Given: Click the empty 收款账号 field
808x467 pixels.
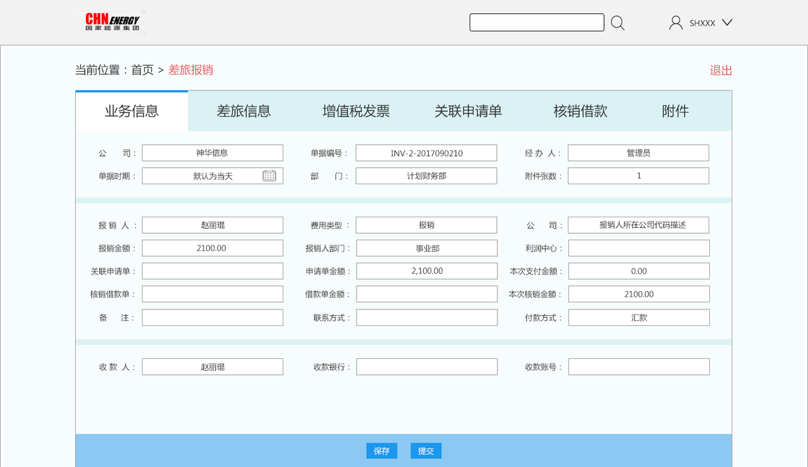Looking at the screenshot, I should click(639, 367).
